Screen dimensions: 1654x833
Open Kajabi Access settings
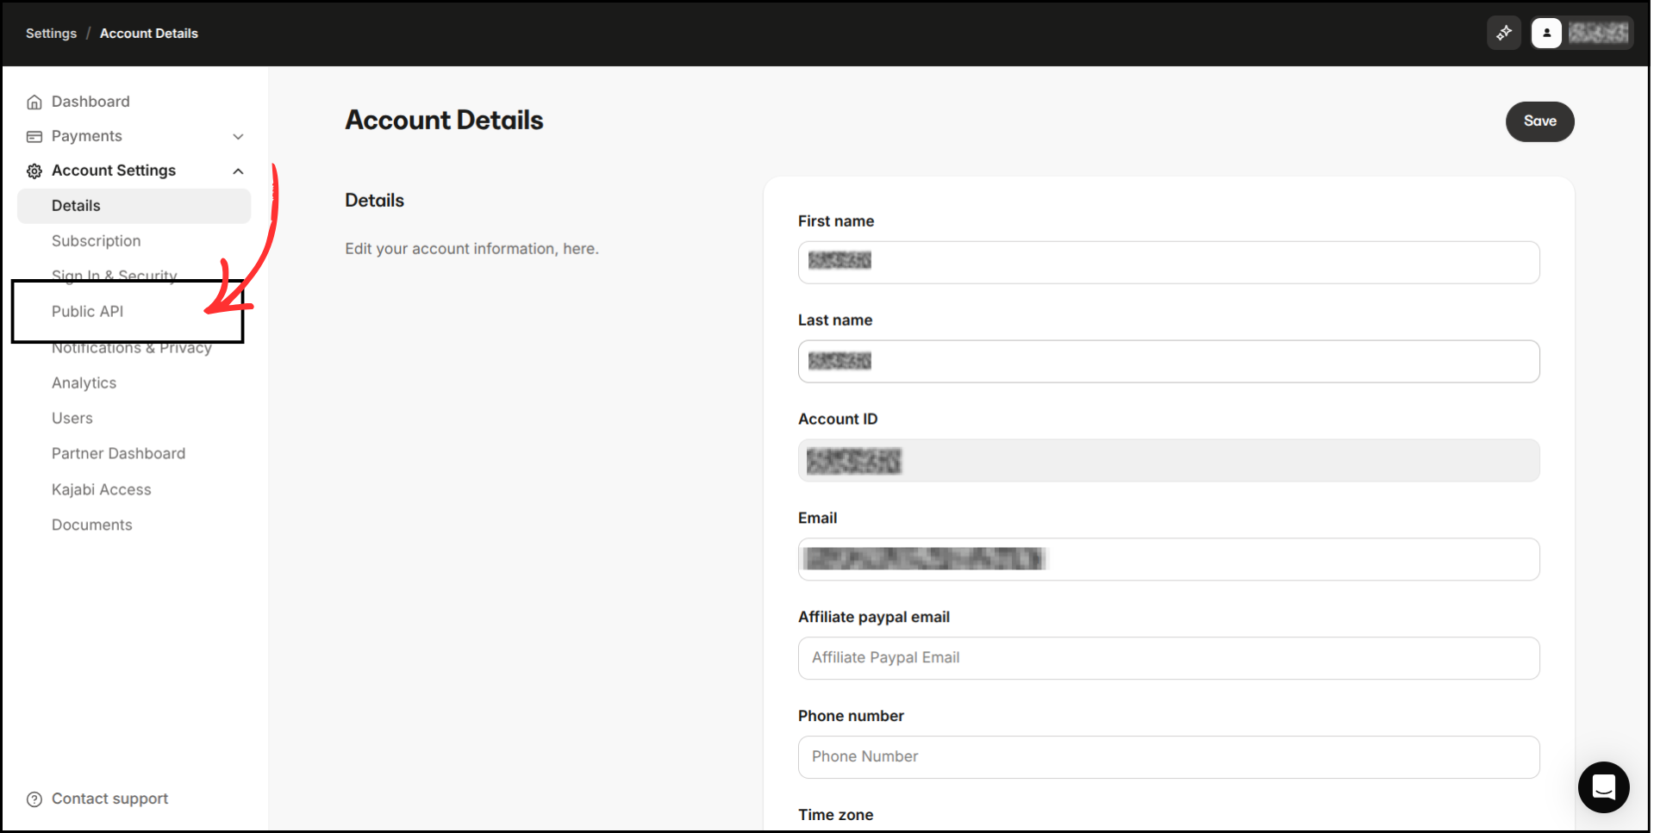(x=101, y=488)
